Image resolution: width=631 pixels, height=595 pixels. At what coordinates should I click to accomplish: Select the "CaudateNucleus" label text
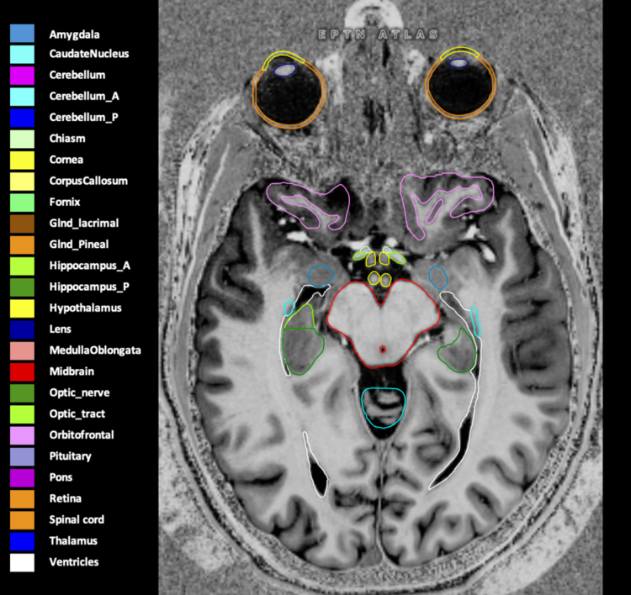pos(89,54)
